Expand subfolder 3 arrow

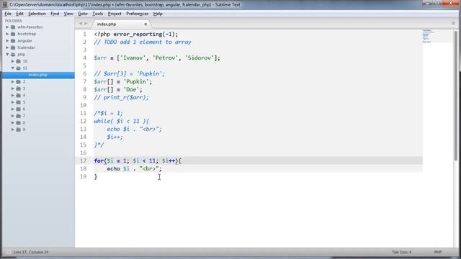click(13, 88)
